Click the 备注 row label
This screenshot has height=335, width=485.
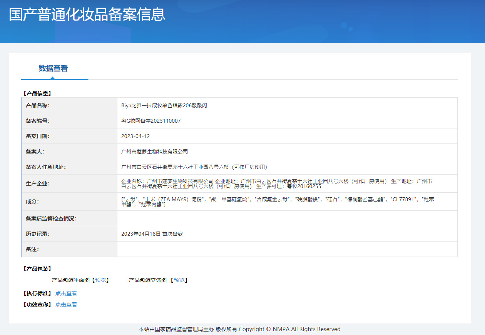[32, 249]
